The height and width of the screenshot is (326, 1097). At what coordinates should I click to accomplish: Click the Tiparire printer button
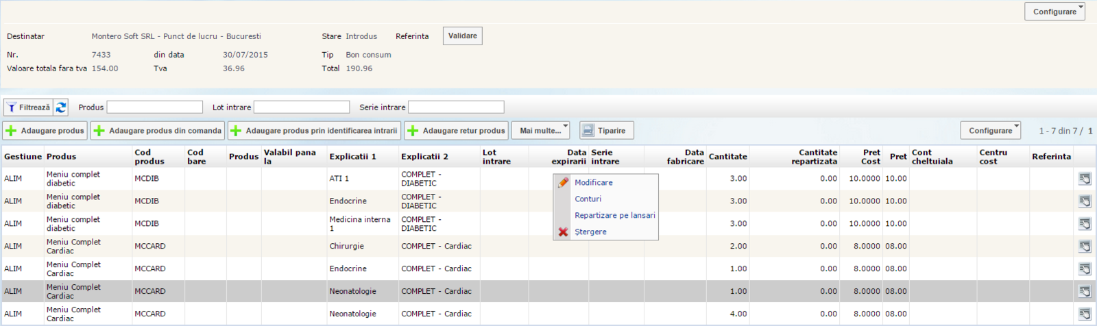point(606,131)
